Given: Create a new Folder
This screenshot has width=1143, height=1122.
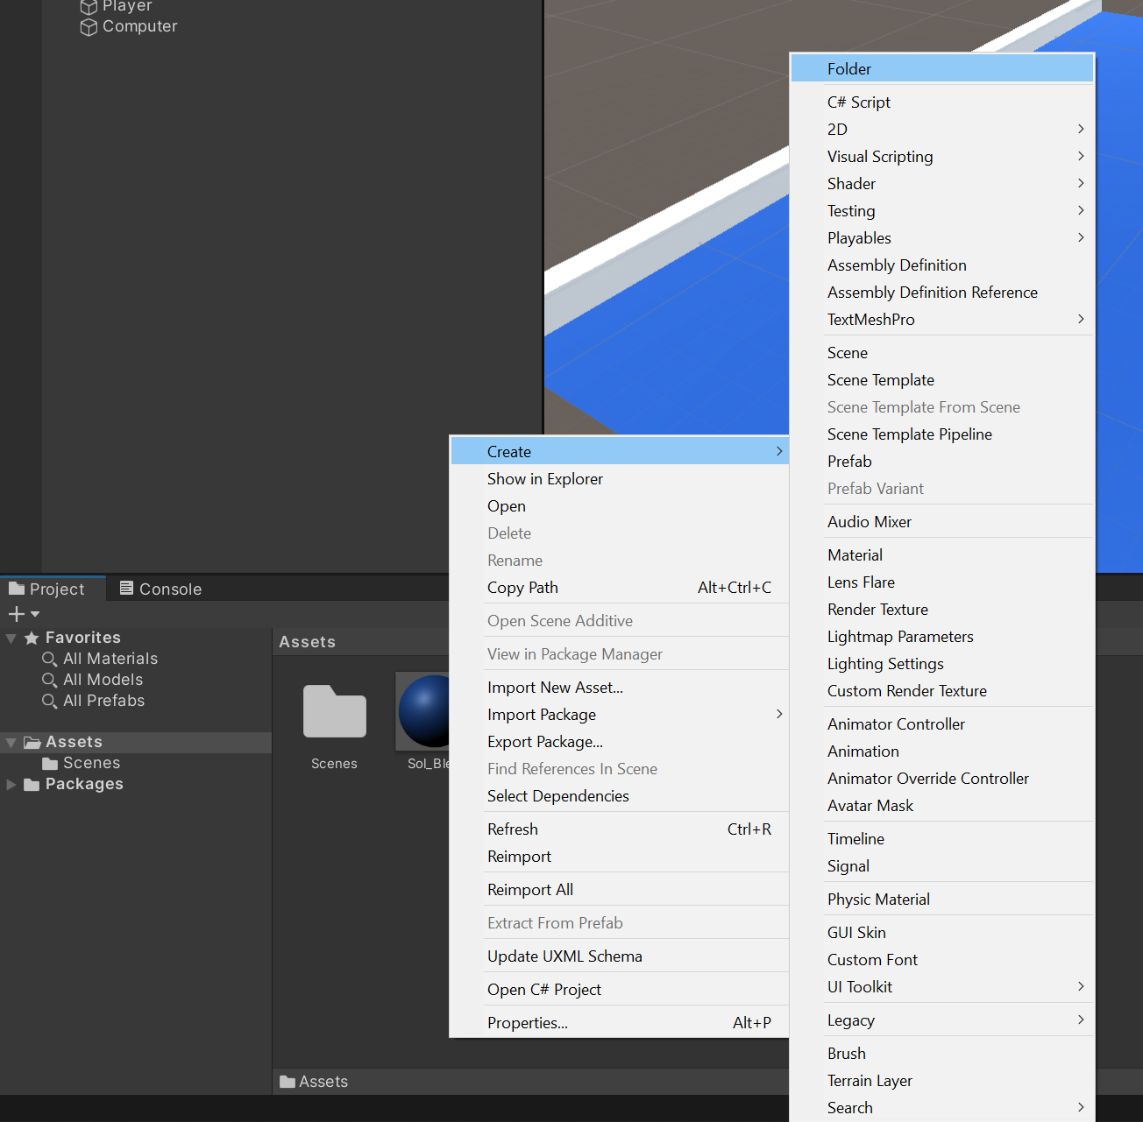Looking at the screenshot, I should [x=942, y=69].
